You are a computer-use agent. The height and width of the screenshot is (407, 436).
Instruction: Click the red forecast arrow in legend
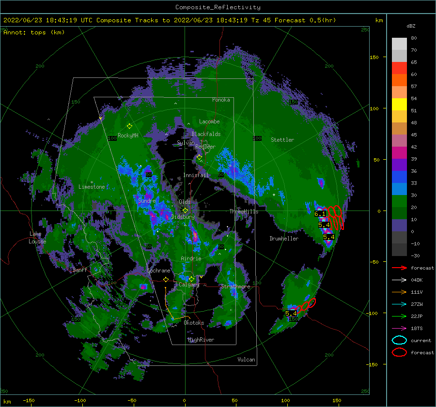pyautogui.click(x=399, y=268)
